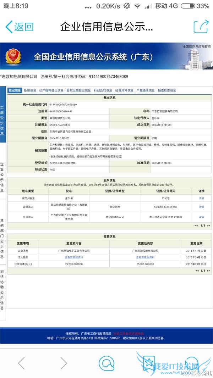This screenshot has height=378, width=213.
Task: Open the 司法协助公示信息 side tab
Action: pyautogui.click(x=2, y=288)
